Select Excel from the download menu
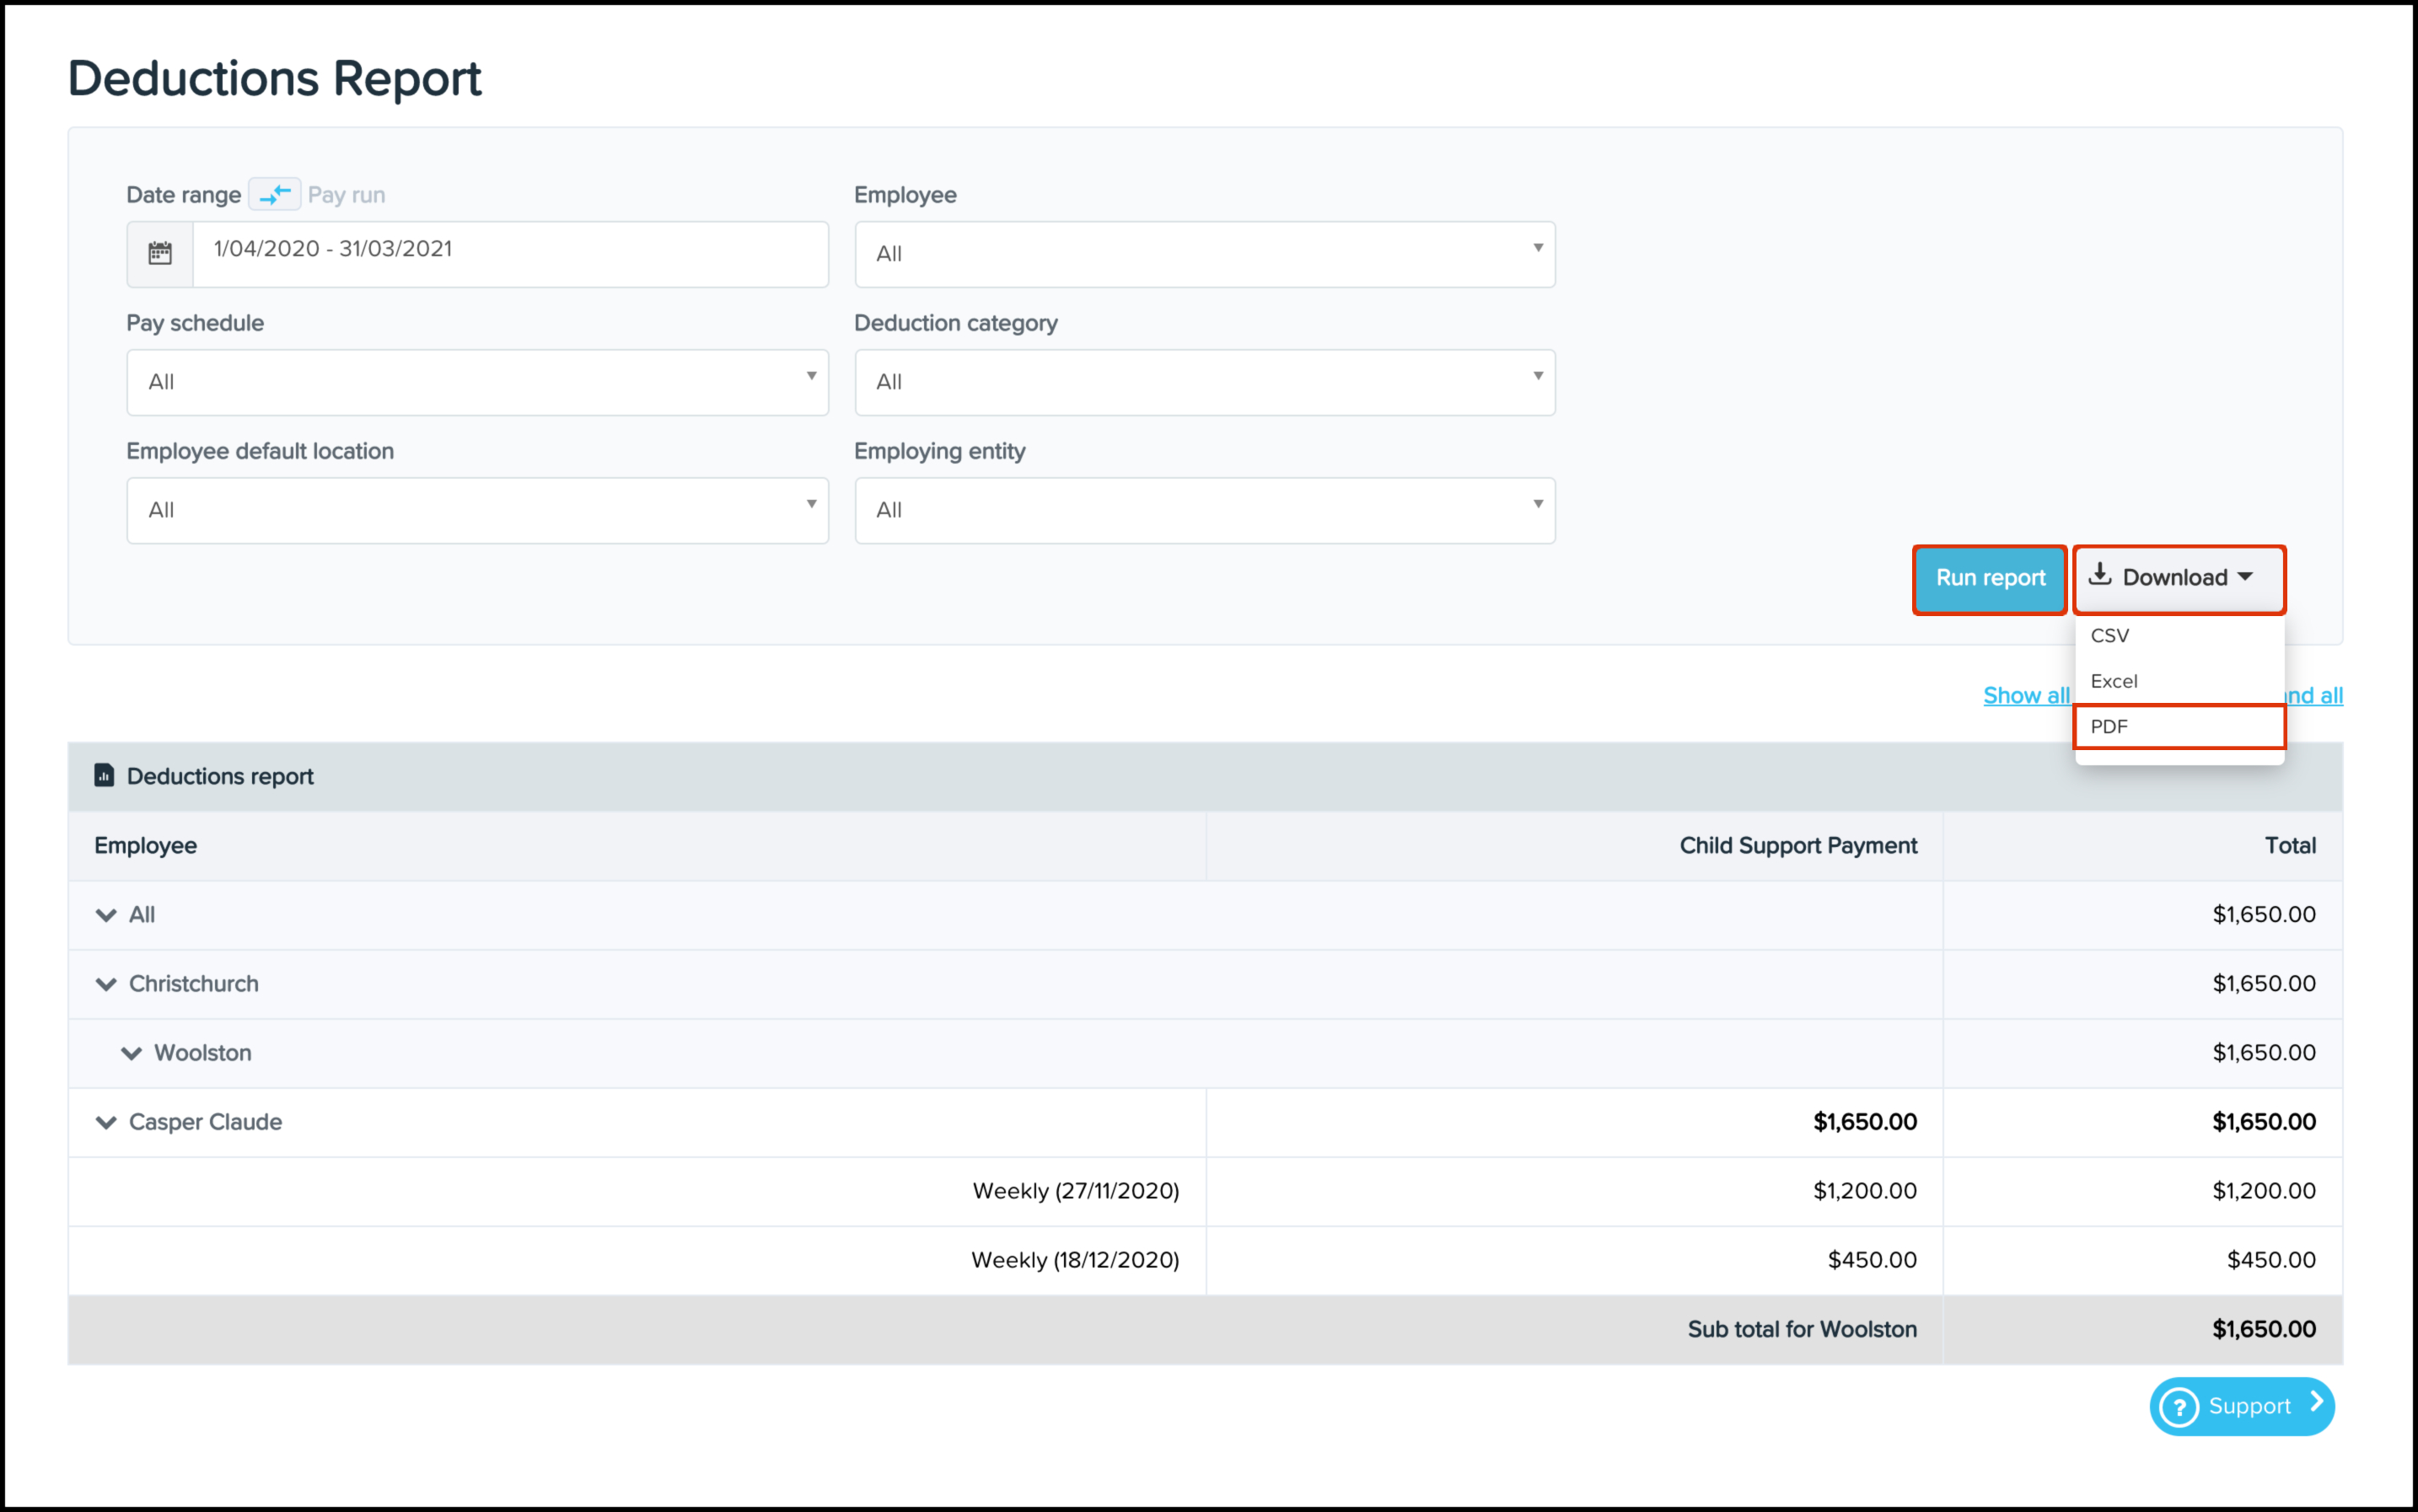This screenshot has width=2418, height=1512. [2114, 681]
